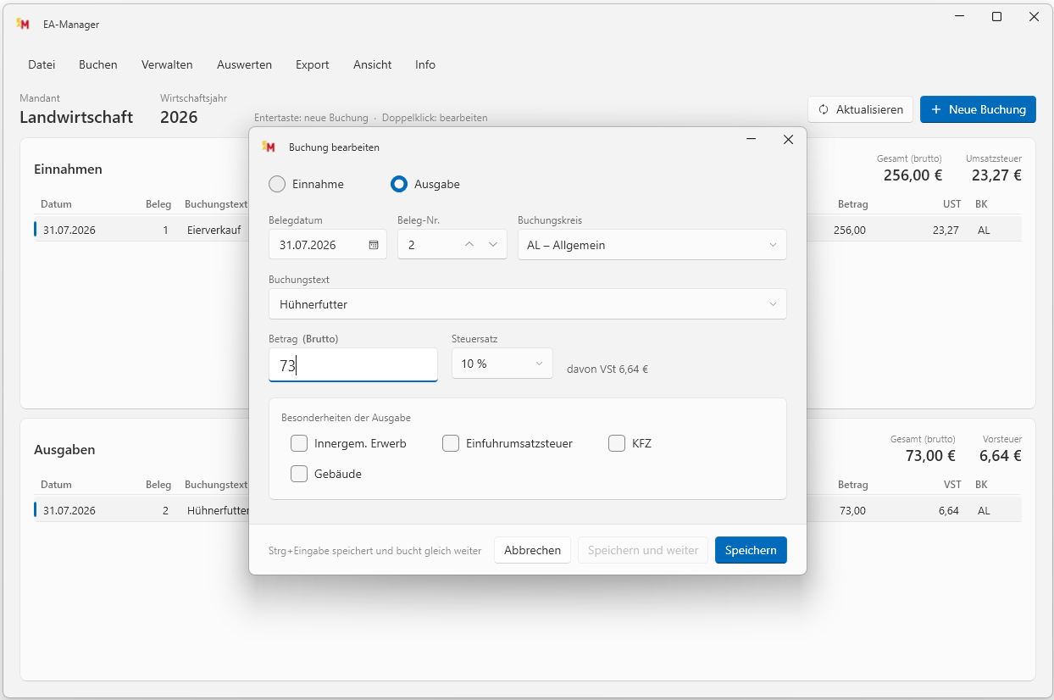The image size is (1054, 700).
Task: Open the Export menu
Action: [313, 64]
